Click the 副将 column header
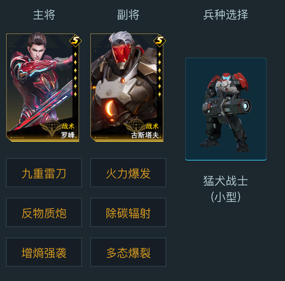Image resolution: width=285 pixels, height=281 pixels. (128, 15)
